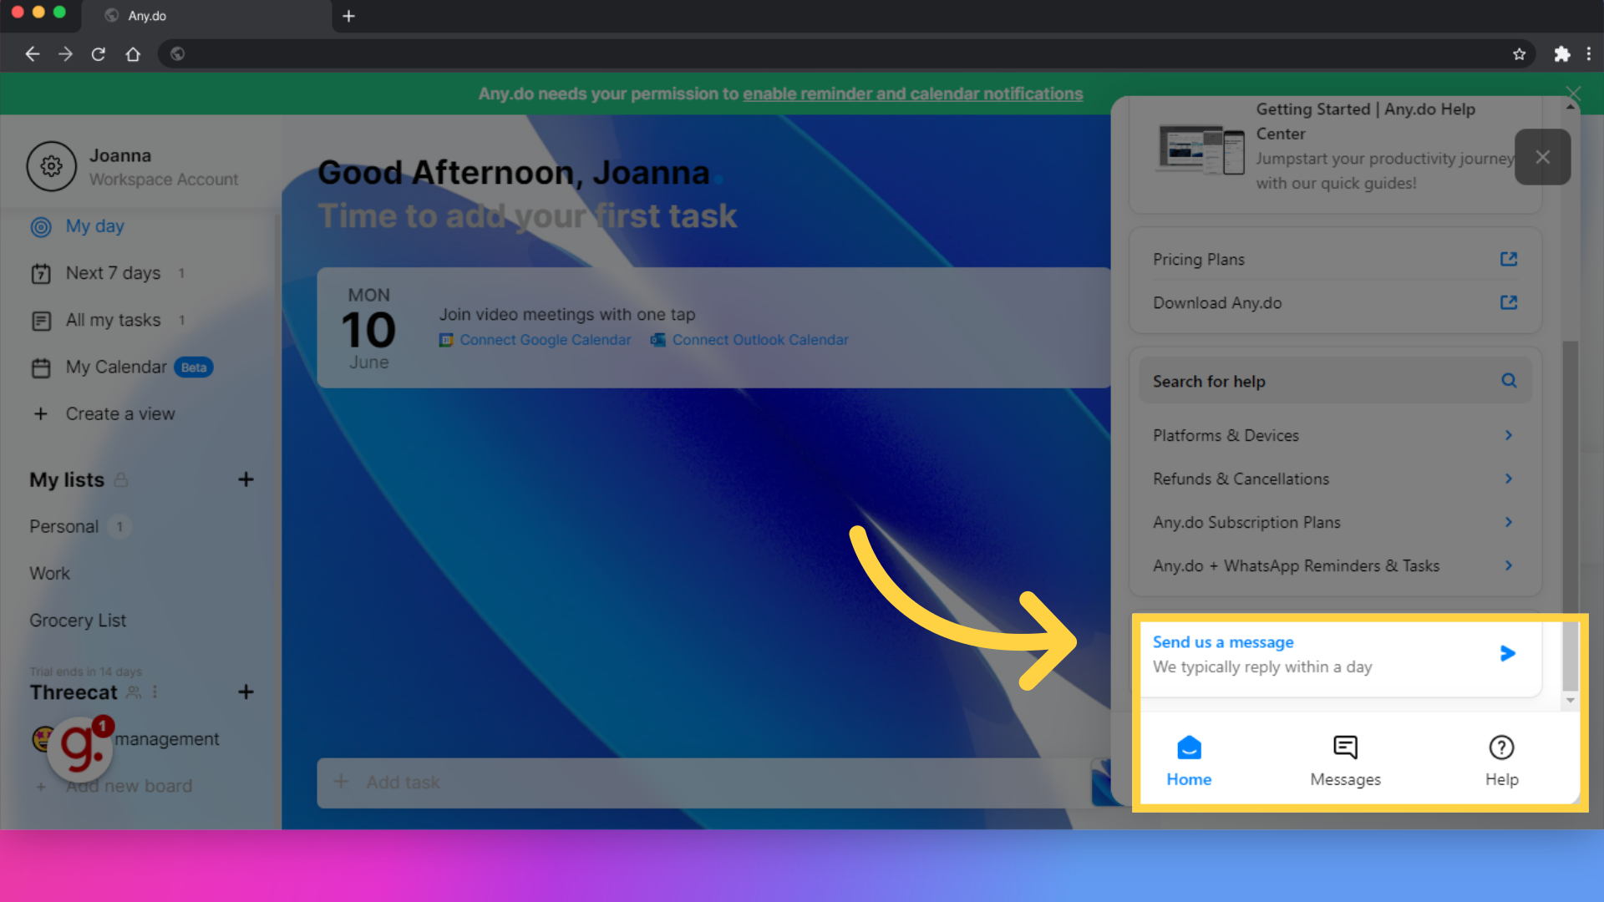This screenshot has width=1604, height=902.
Task: Go to browser home page
Action: 133,54
